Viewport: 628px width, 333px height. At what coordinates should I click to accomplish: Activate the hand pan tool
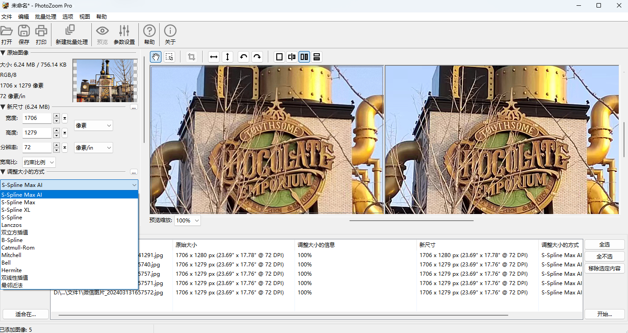156,57
